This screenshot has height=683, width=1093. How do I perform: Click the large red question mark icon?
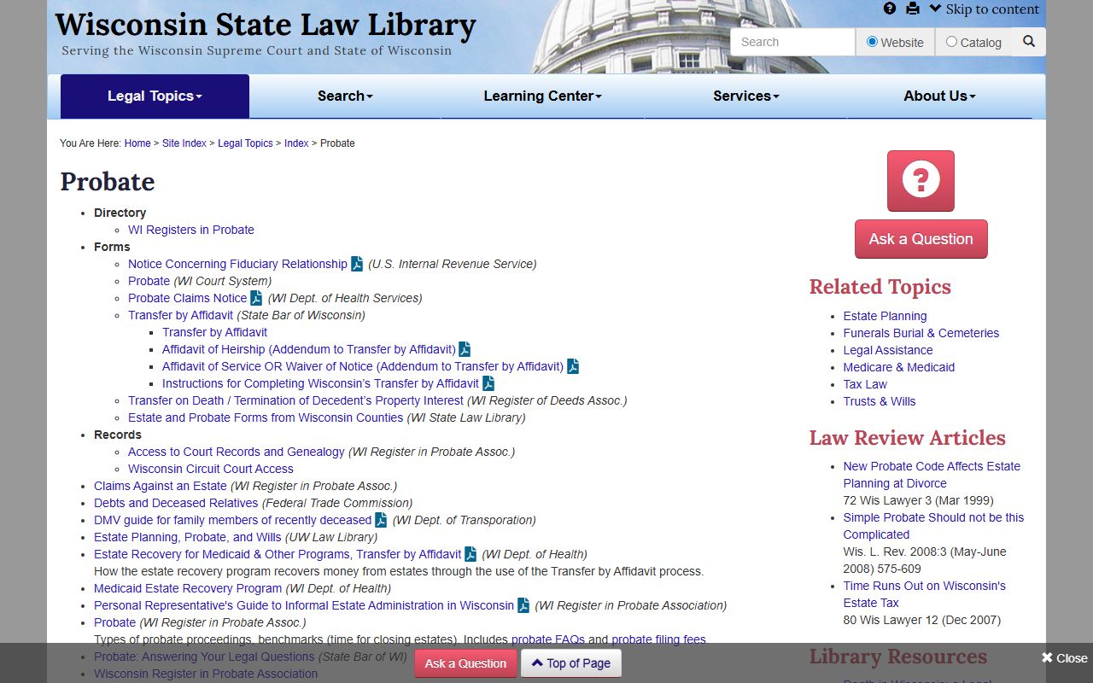pos(921,181)
